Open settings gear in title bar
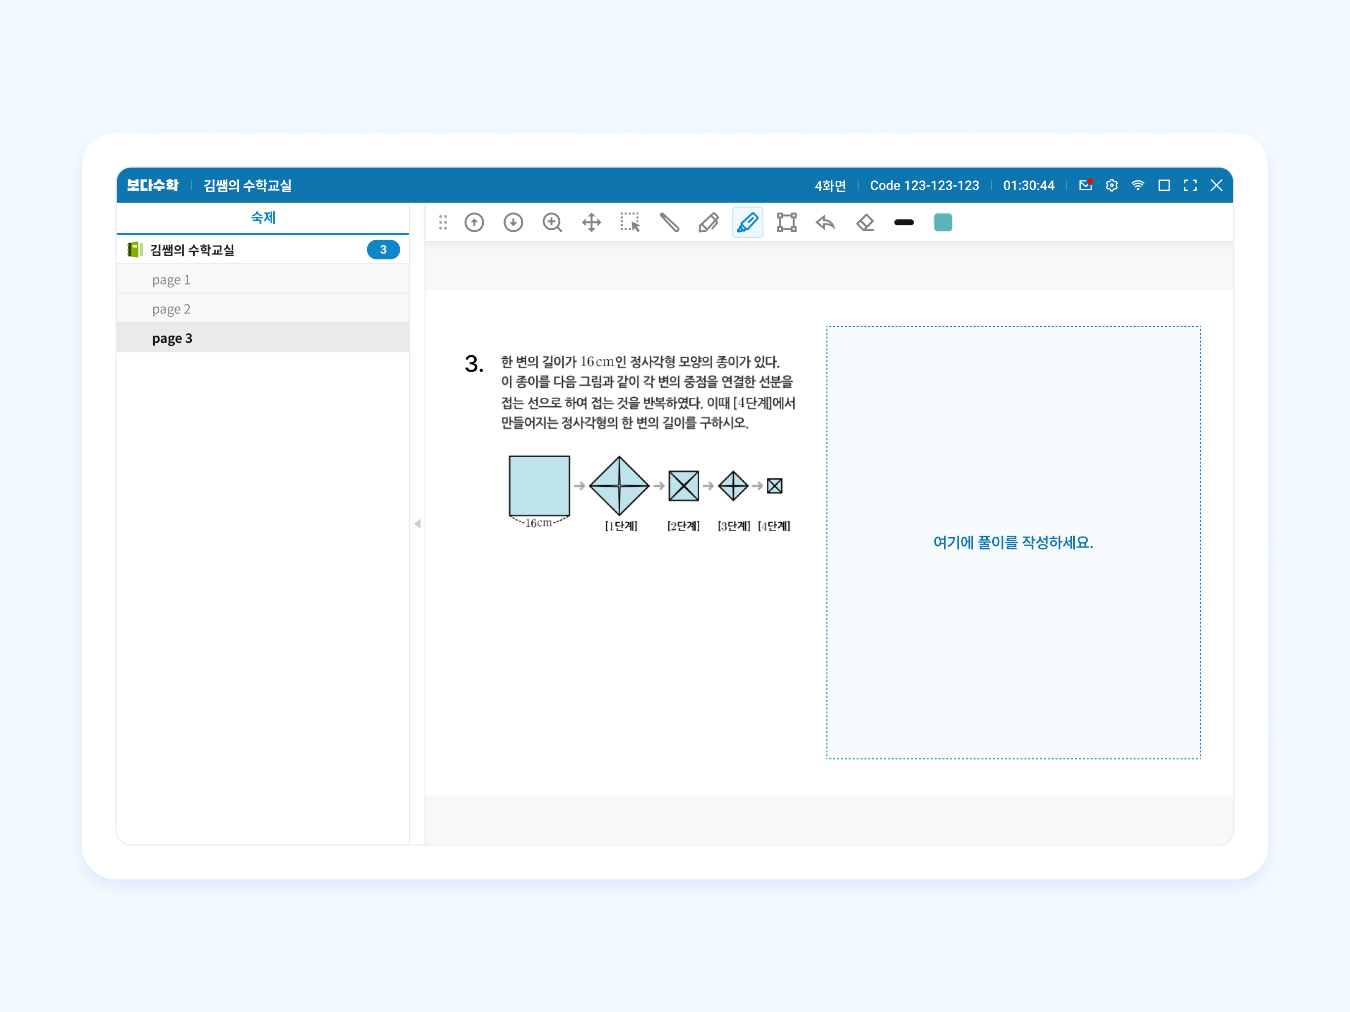Screen dimensions: 1350x1012 1111,185
